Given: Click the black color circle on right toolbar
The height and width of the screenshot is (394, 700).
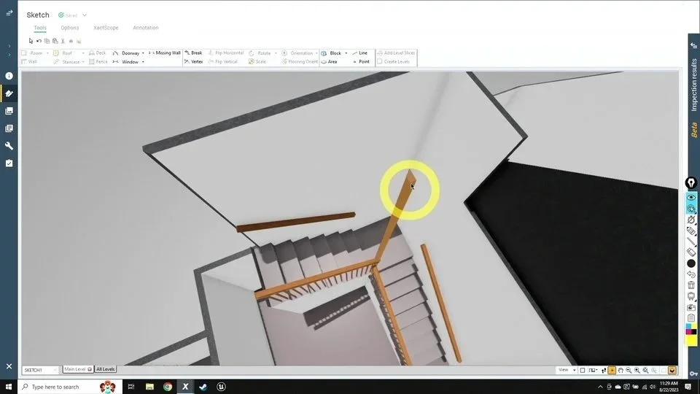Looking at the screenshot, I should click(x=691, y=263).
